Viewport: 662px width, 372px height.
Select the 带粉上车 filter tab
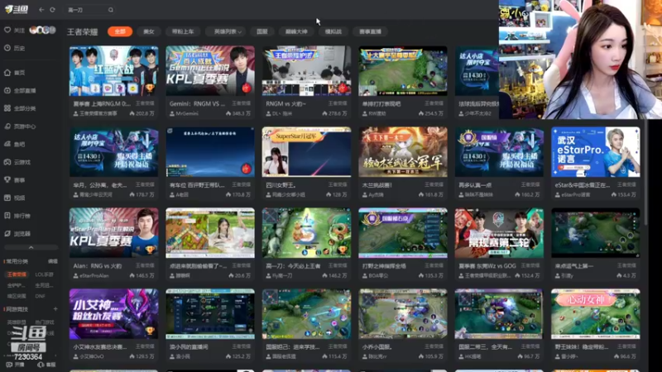(183, 31)
